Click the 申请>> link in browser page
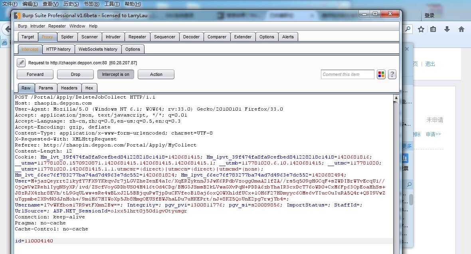 (433, 134)
